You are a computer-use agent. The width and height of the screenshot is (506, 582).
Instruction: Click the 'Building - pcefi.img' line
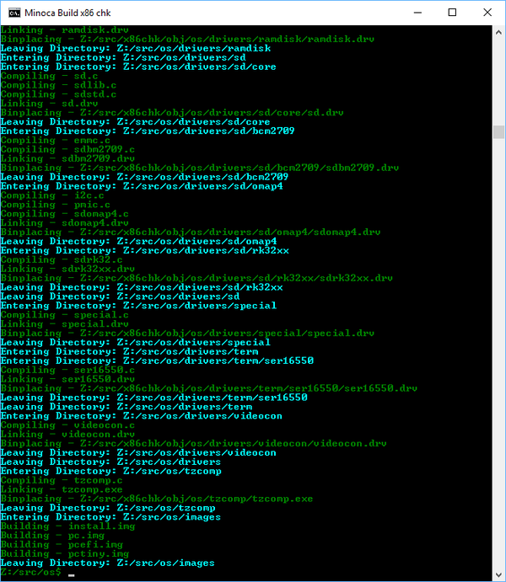click(x=61, y=544)
